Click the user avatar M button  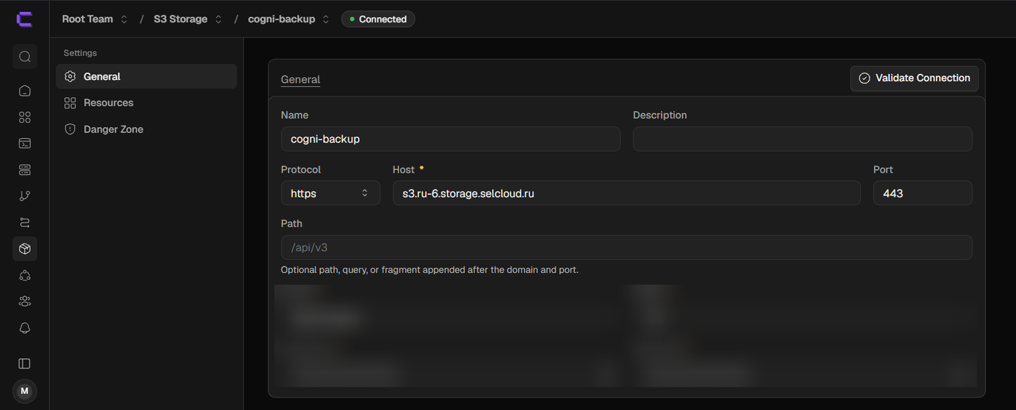(25, 391)
